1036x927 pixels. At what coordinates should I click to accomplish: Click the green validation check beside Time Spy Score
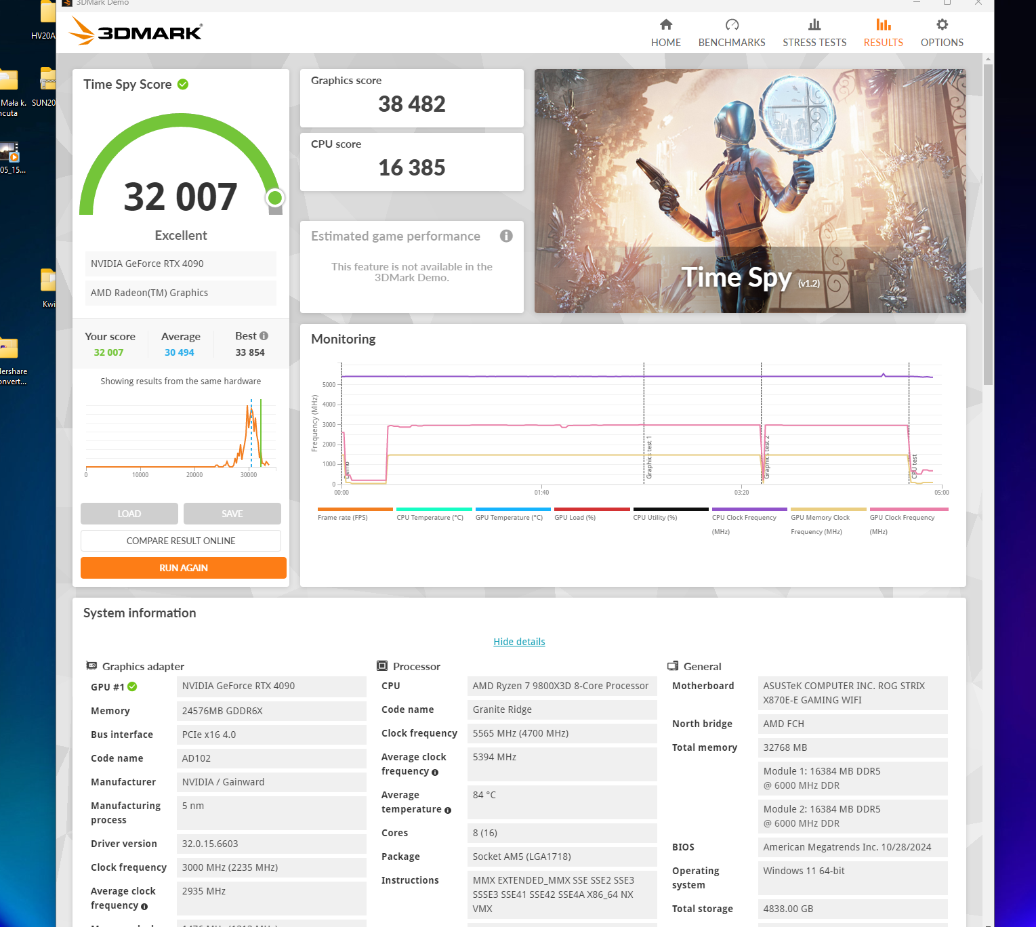coord(183,85)
